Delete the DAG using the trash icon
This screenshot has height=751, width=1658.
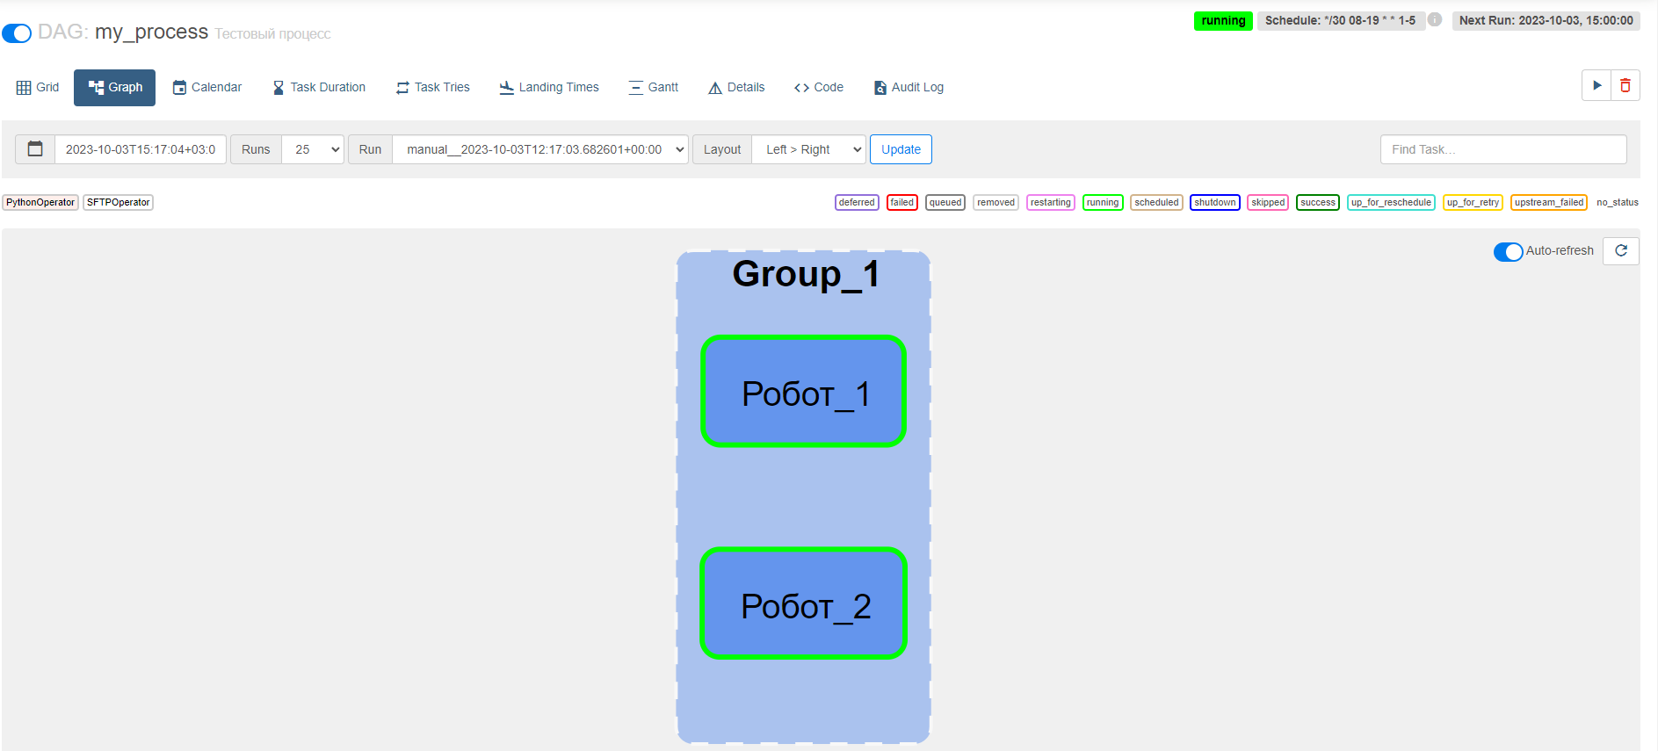tap(1625, 86)
